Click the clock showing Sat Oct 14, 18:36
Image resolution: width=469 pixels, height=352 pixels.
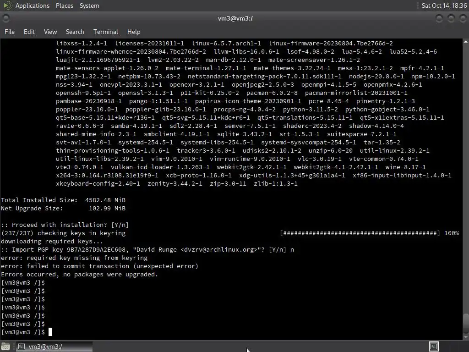[444, 5]
